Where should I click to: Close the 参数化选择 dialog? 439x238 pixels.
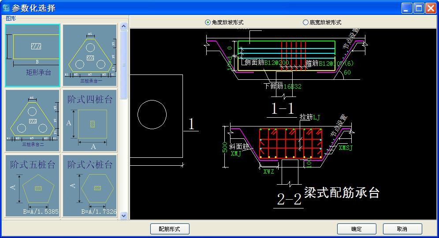coord(431,8)
